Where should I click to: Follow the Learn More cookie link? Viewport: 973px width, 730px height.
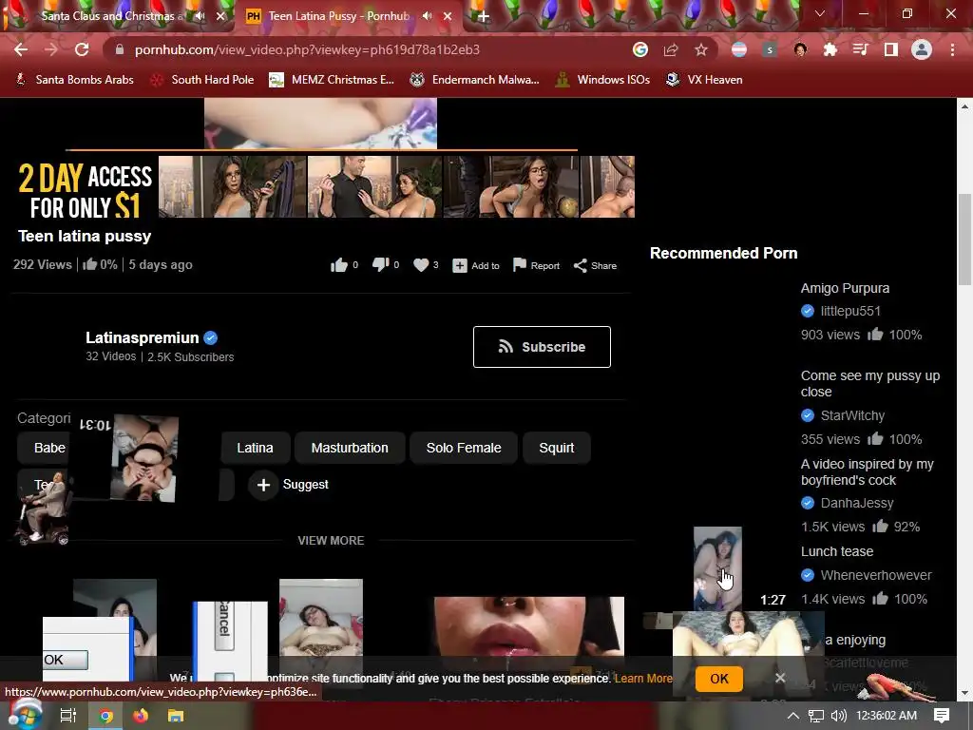643,679
